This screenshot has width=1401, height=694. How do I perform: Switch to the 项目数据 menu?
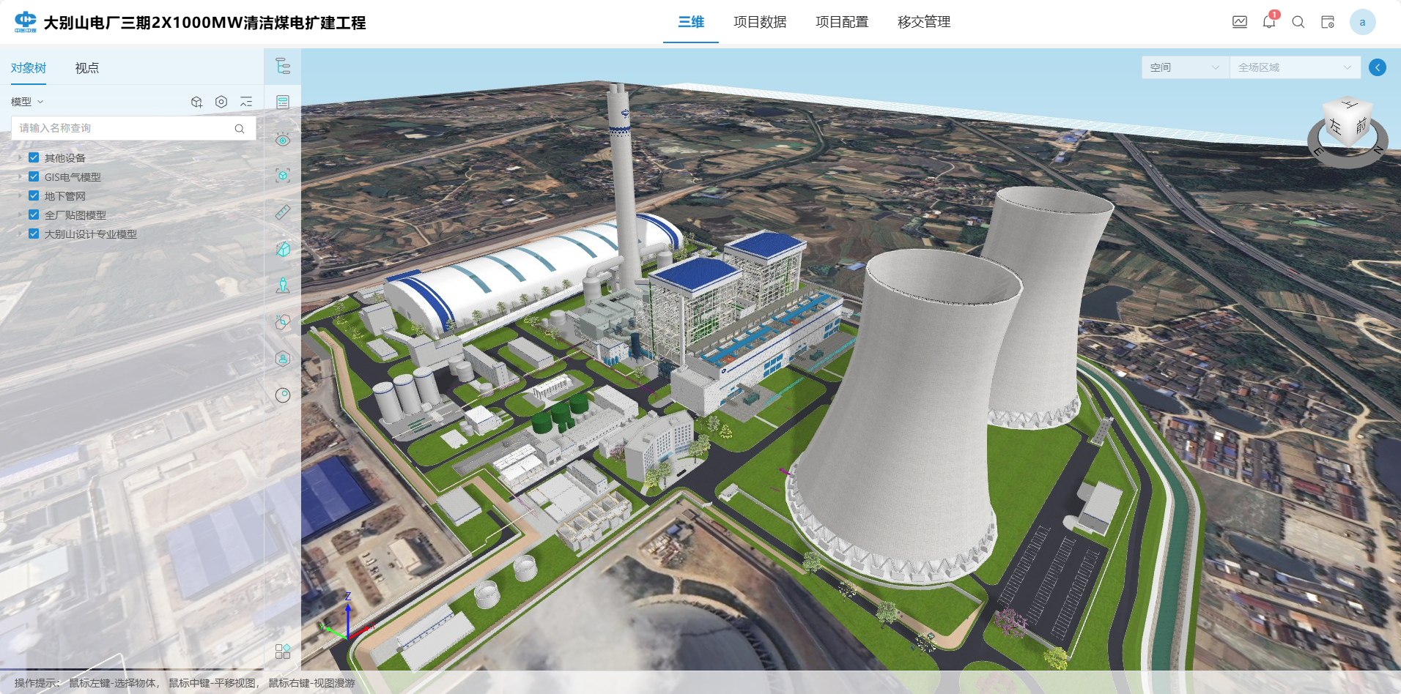point(760,22)
